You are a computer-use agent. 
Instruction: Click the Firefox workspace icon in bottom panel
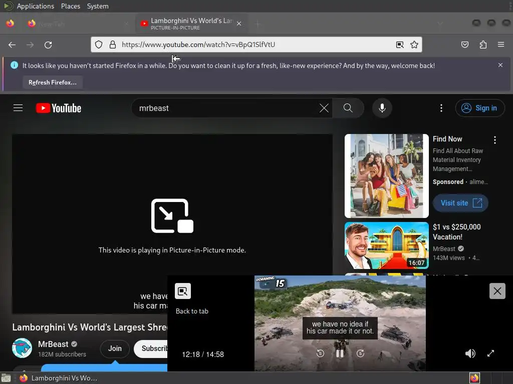pyautogui.click(x=474, y=378)
